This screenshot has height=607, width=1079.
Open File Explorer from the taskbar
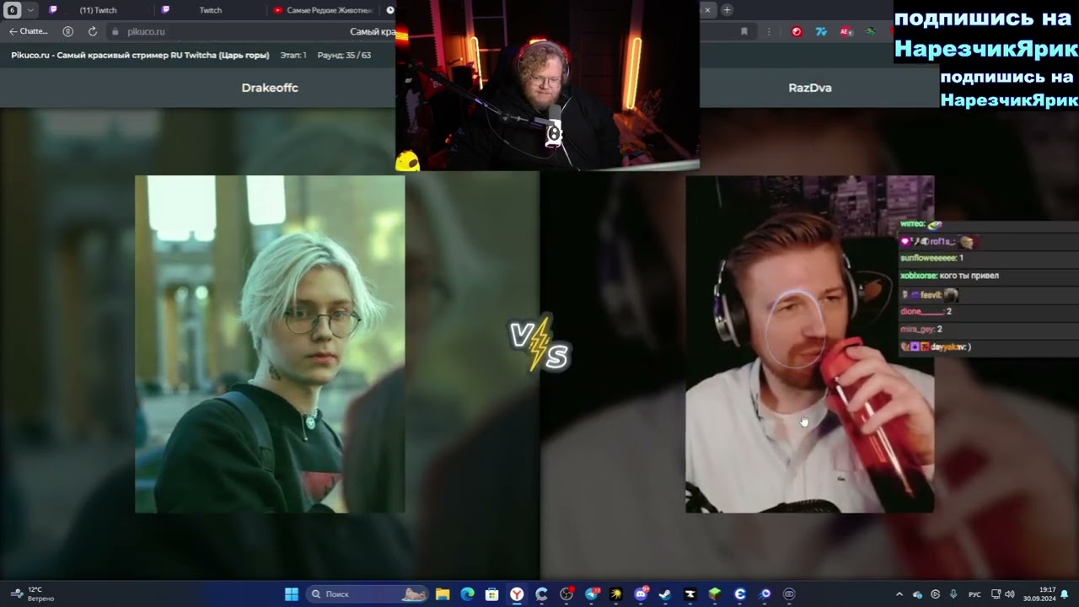[443, 594]
